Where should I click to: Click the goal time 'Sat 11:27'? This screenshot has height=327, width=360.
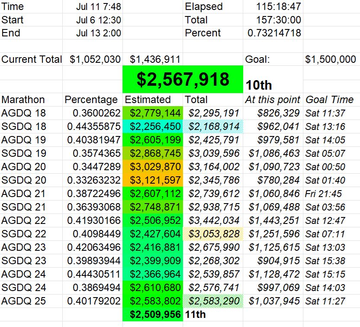coord(331,301)
